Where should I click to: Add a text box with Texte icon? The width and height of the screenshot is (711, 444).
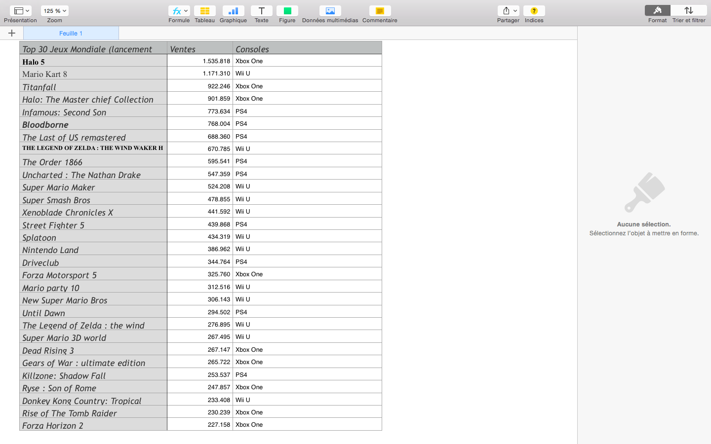click(x=261, y=11)
